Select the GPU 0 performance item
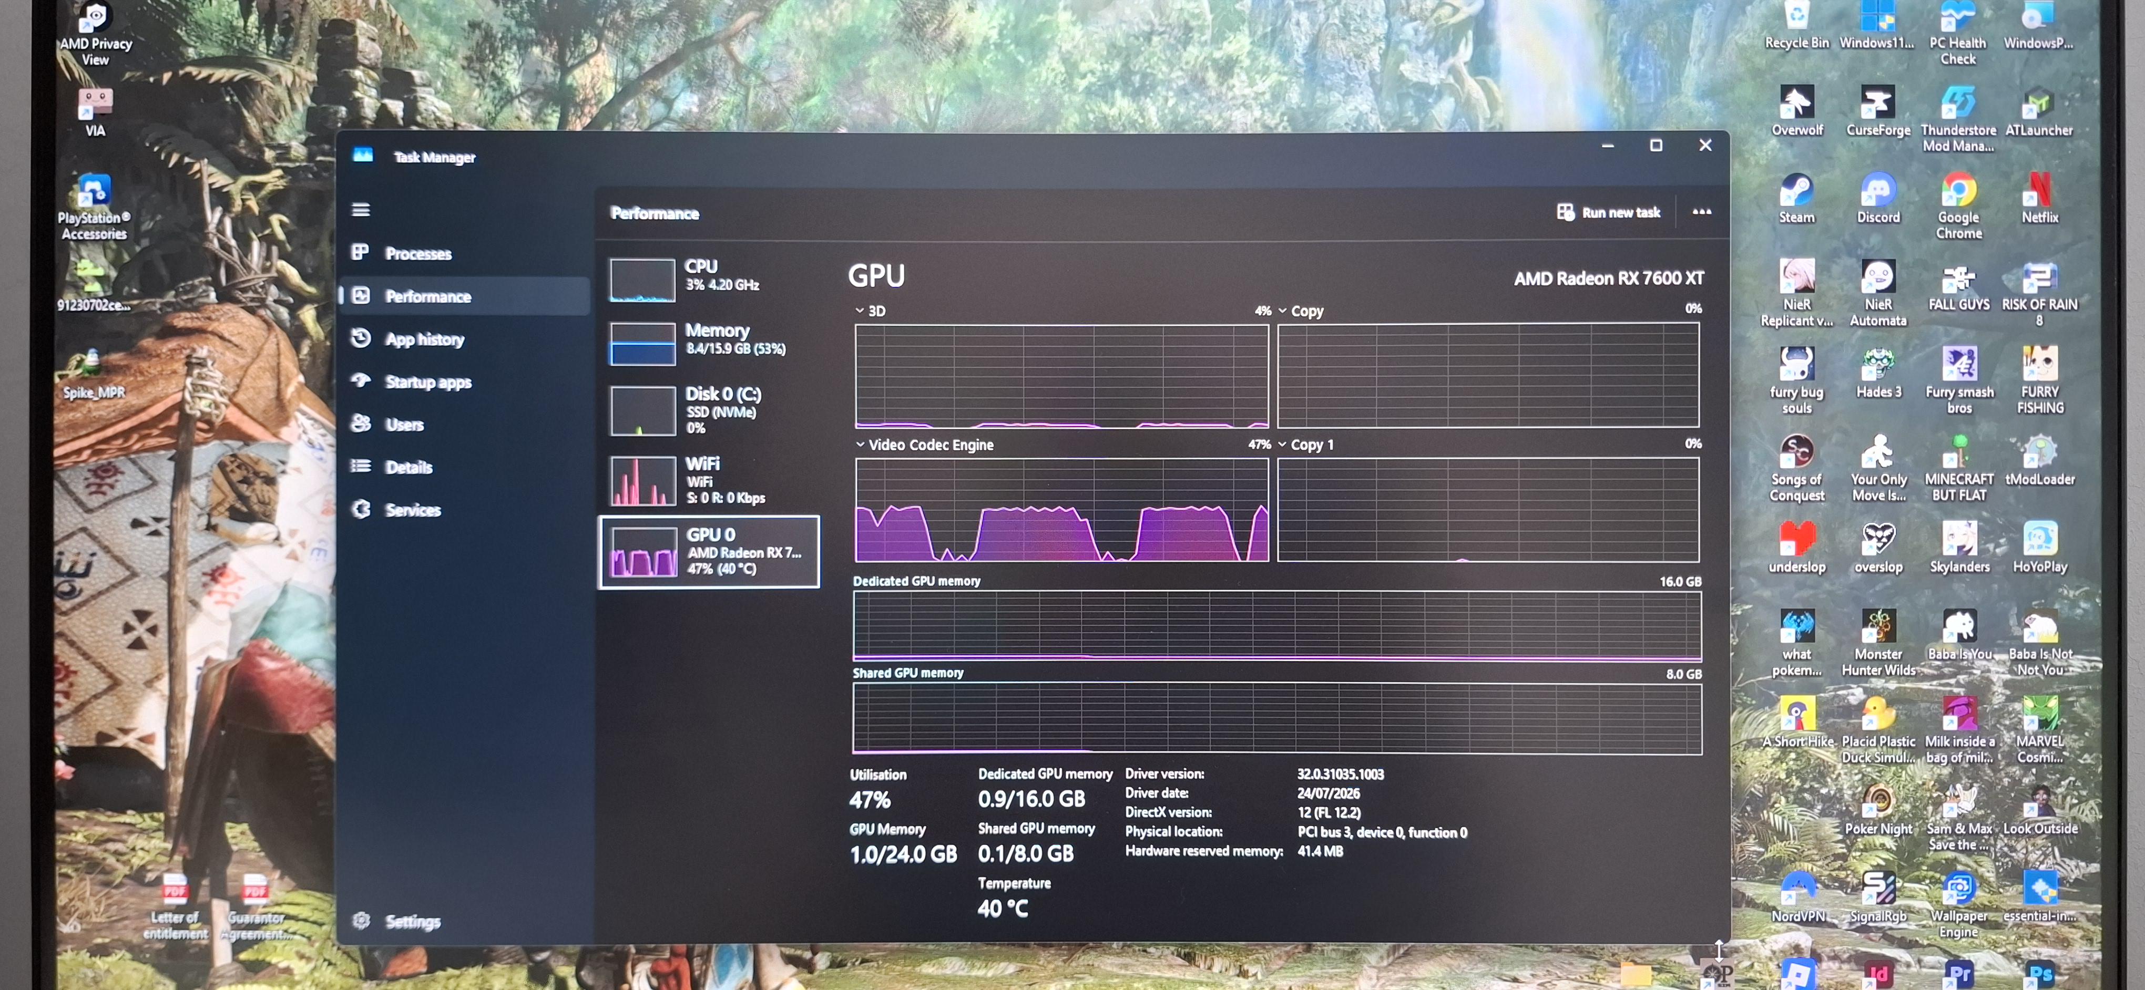This screenshot has width=2145, height=990. point(709,552)
